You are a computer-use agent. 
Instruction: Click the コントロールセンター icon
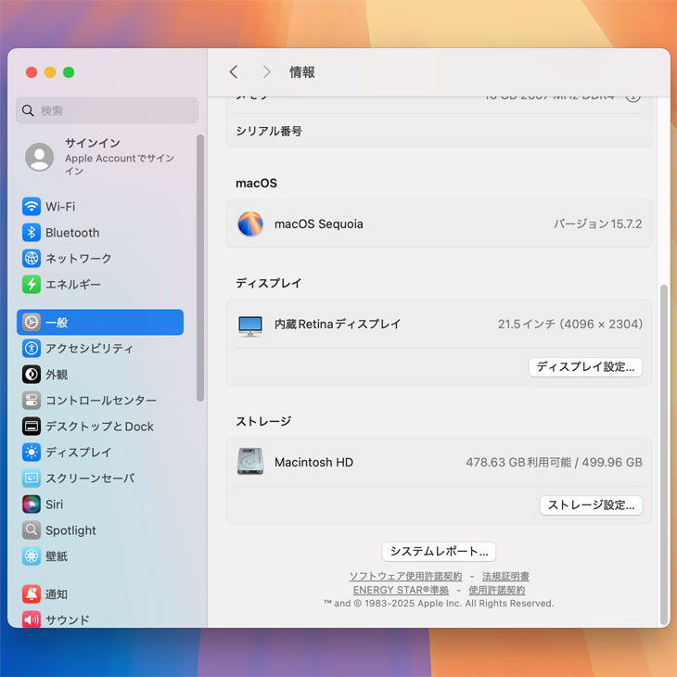pos(32,401)
